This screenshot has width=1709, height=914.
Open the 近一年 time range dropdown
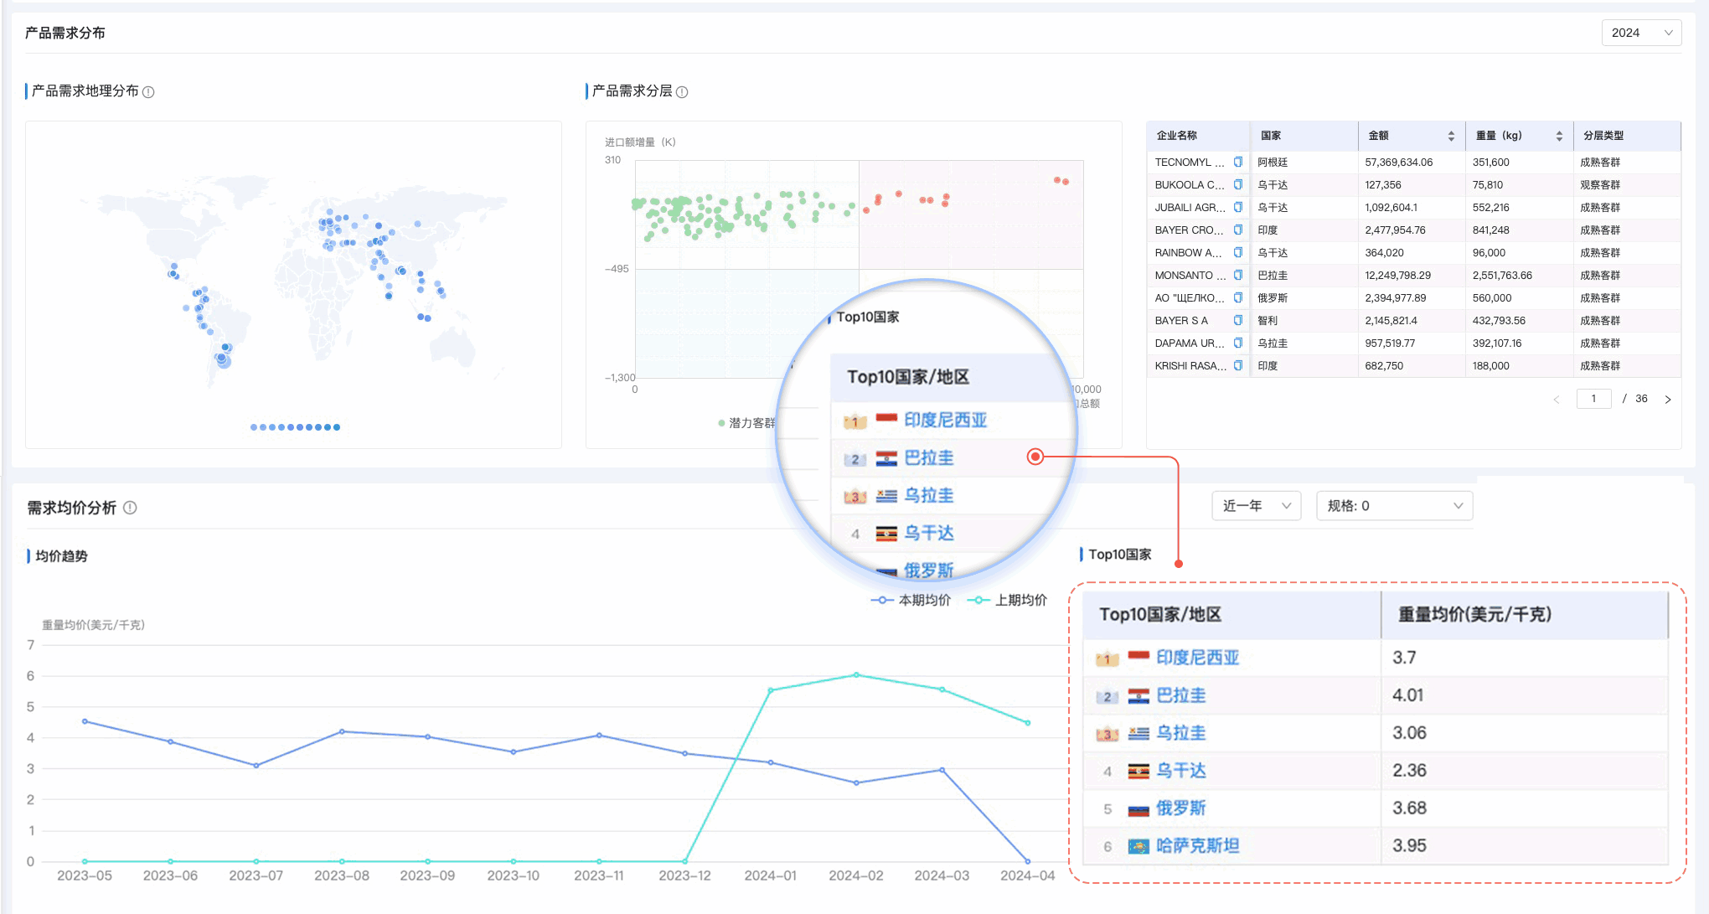pos(1255,505)
